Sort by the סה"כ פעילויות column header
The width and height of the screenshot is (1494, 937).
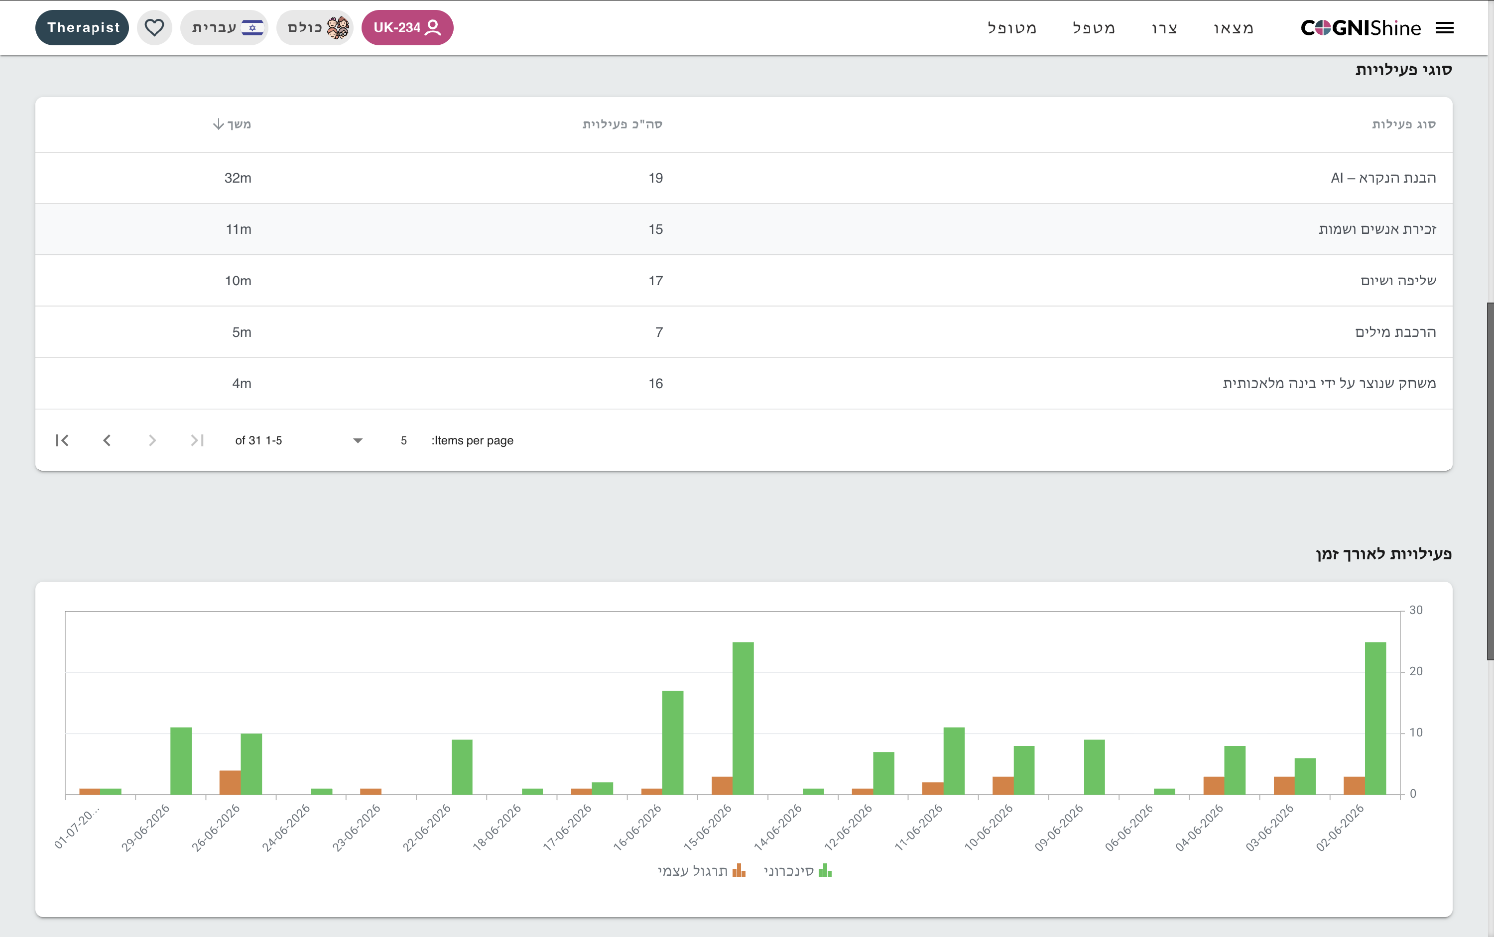[622, 124]
